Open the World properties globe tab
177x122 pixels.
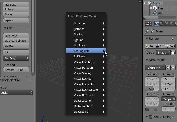point(171,23)
